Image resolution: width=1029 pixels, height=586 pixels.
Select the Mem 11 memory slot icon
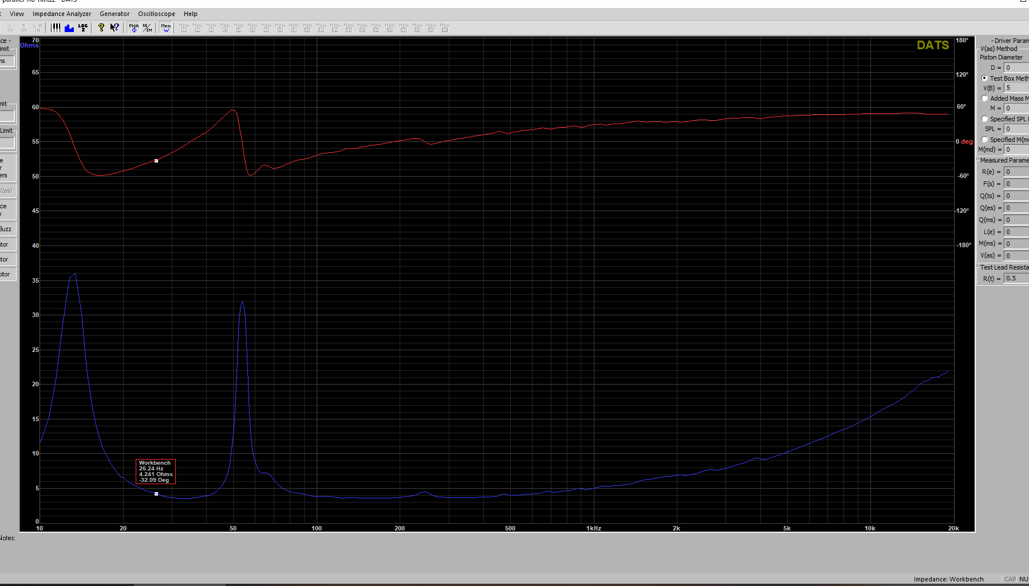[x=321, y=27]
